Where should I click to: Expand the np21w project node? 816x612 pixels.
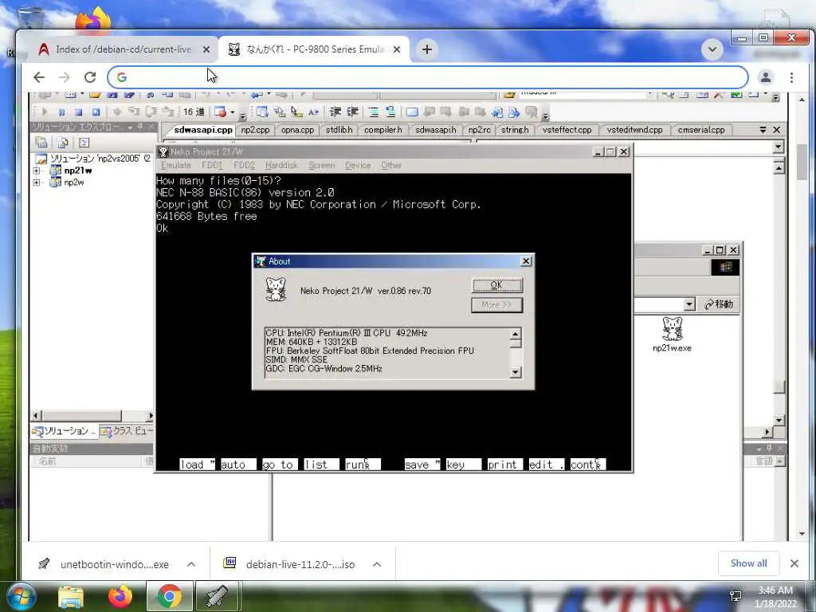pos(37,171)
